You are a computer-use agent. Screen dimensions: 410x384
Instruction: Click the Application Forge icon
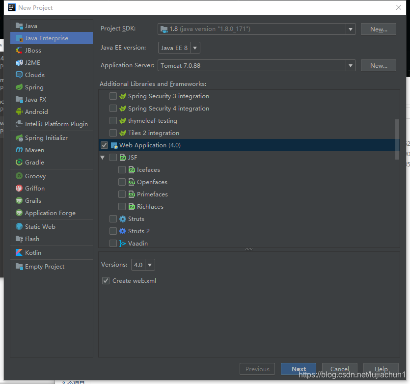pyautogui.click(x=19, y=213)
